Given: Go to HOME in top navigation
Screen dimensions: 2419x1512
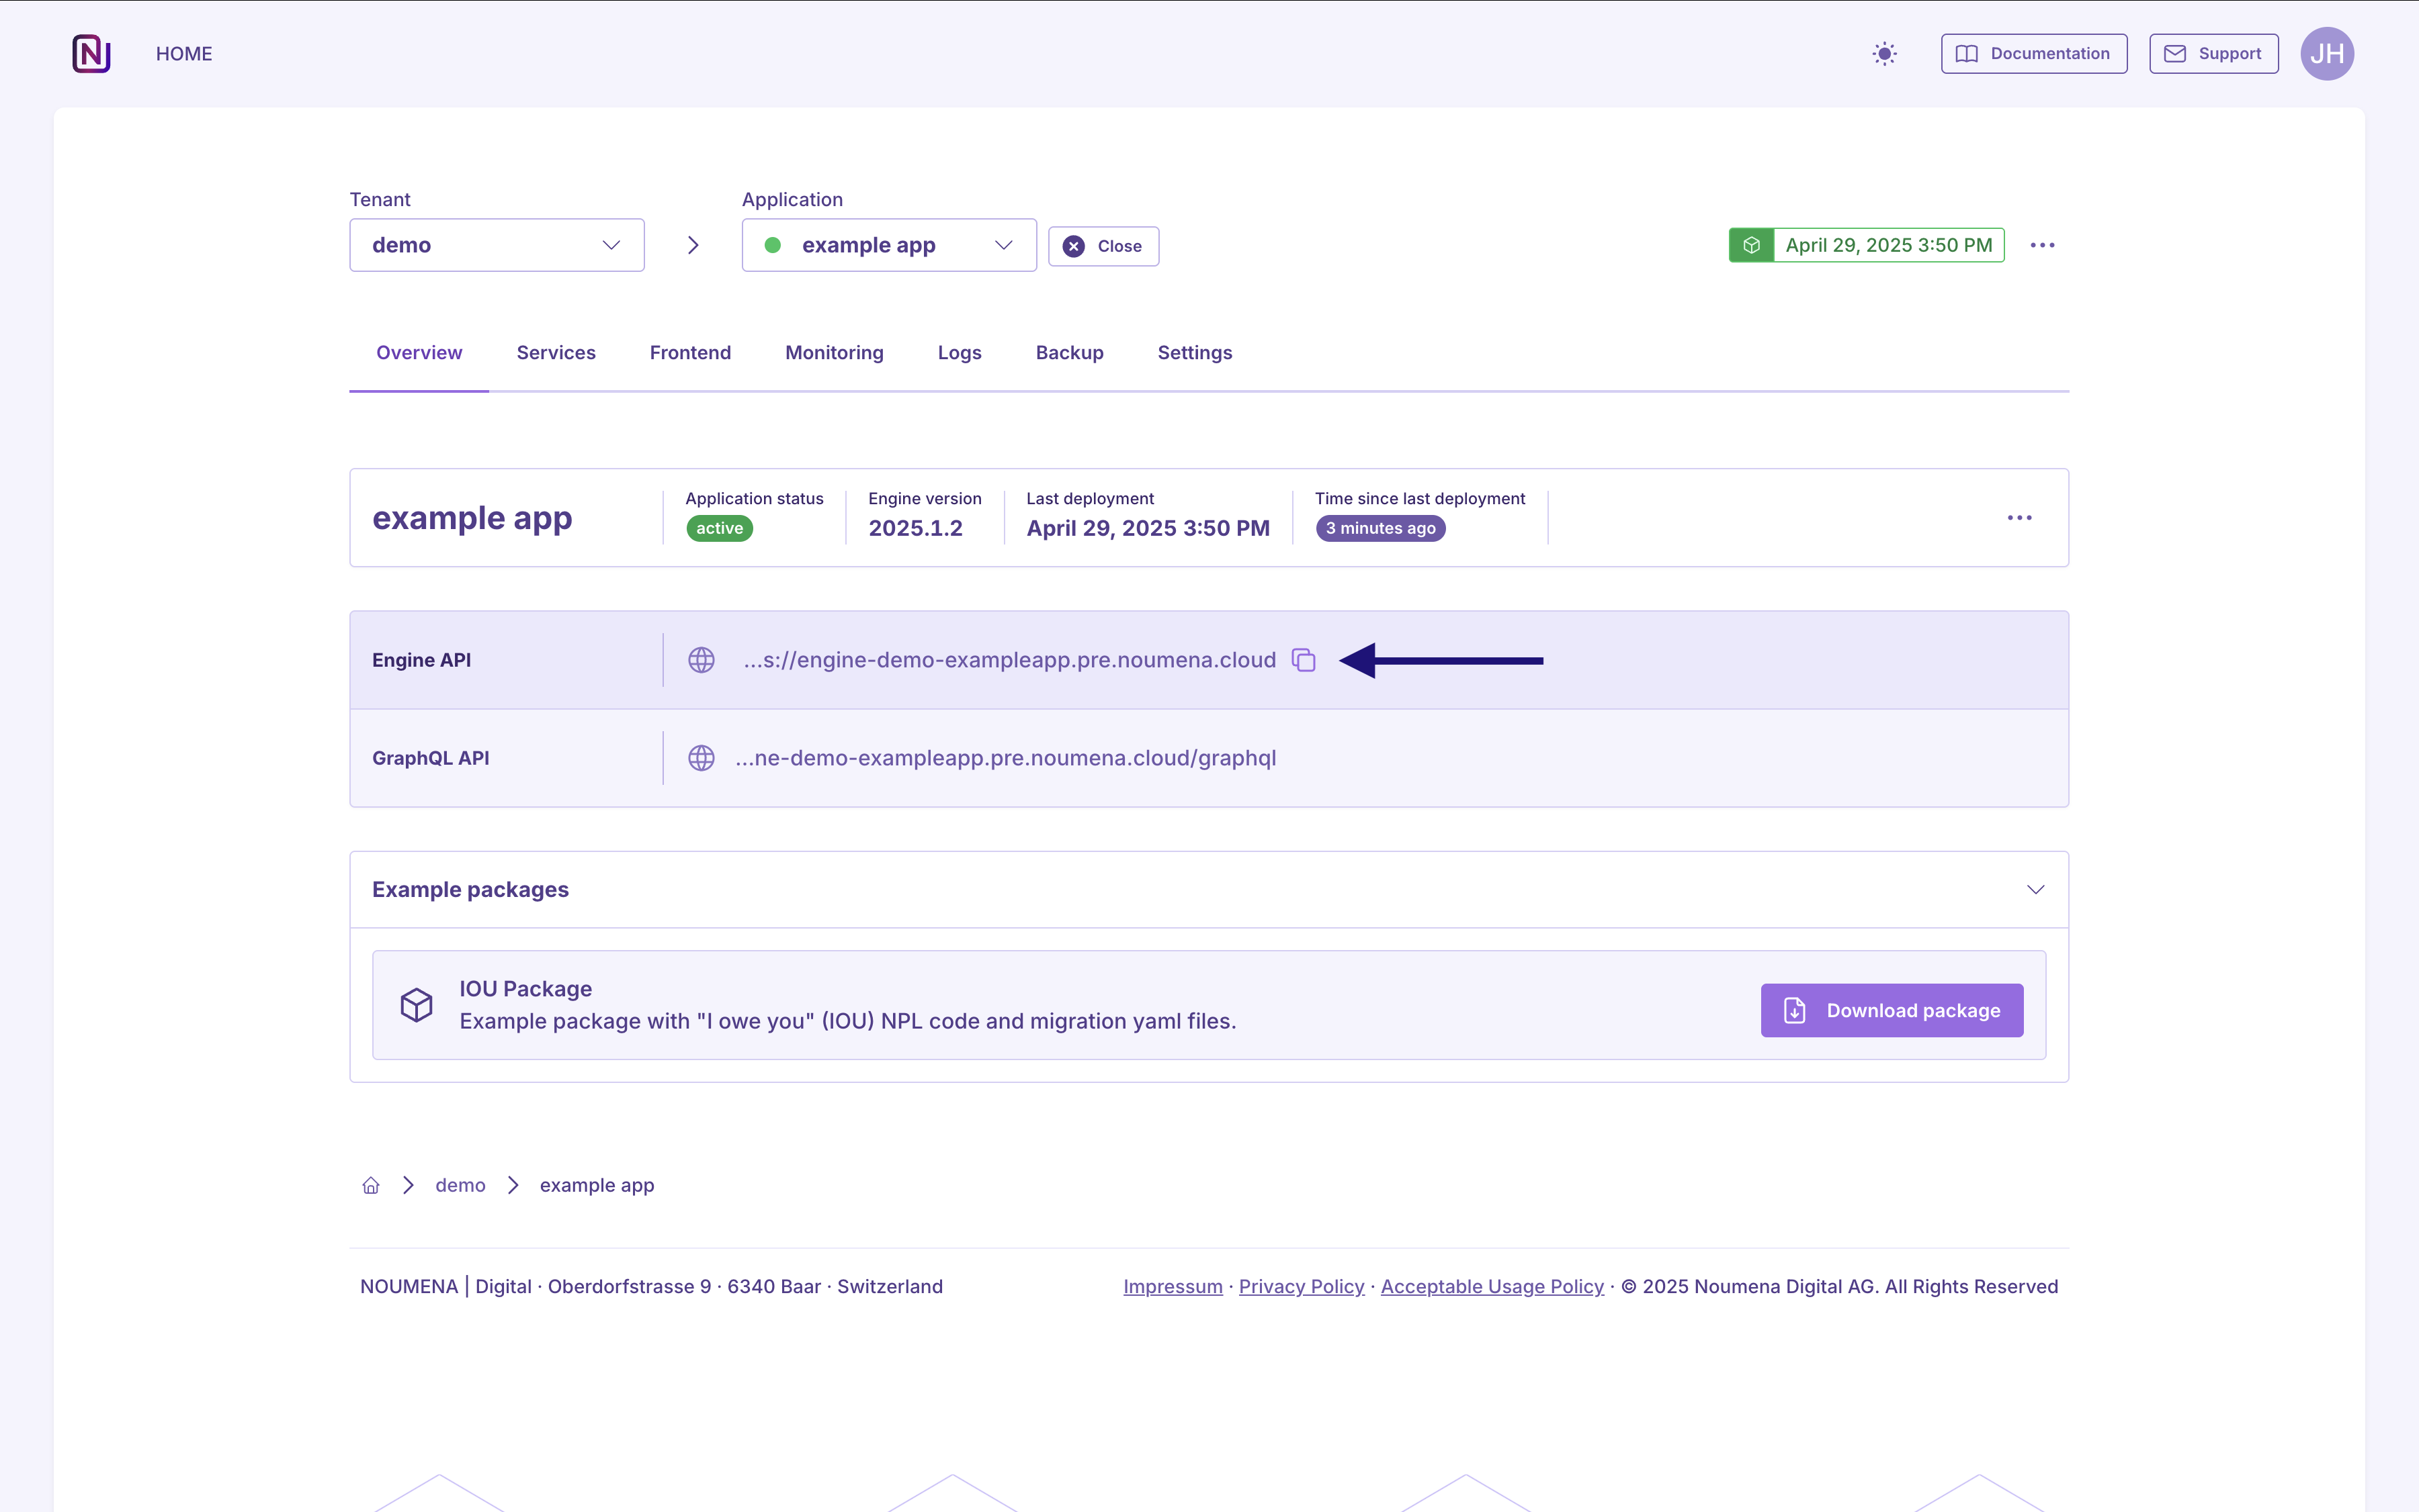Looking at the screenshot, I should [x=184, y=54].
